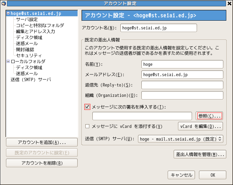Confirm settings with the OK button
This screenshot has height=185, width=233.
coord(213,175)
